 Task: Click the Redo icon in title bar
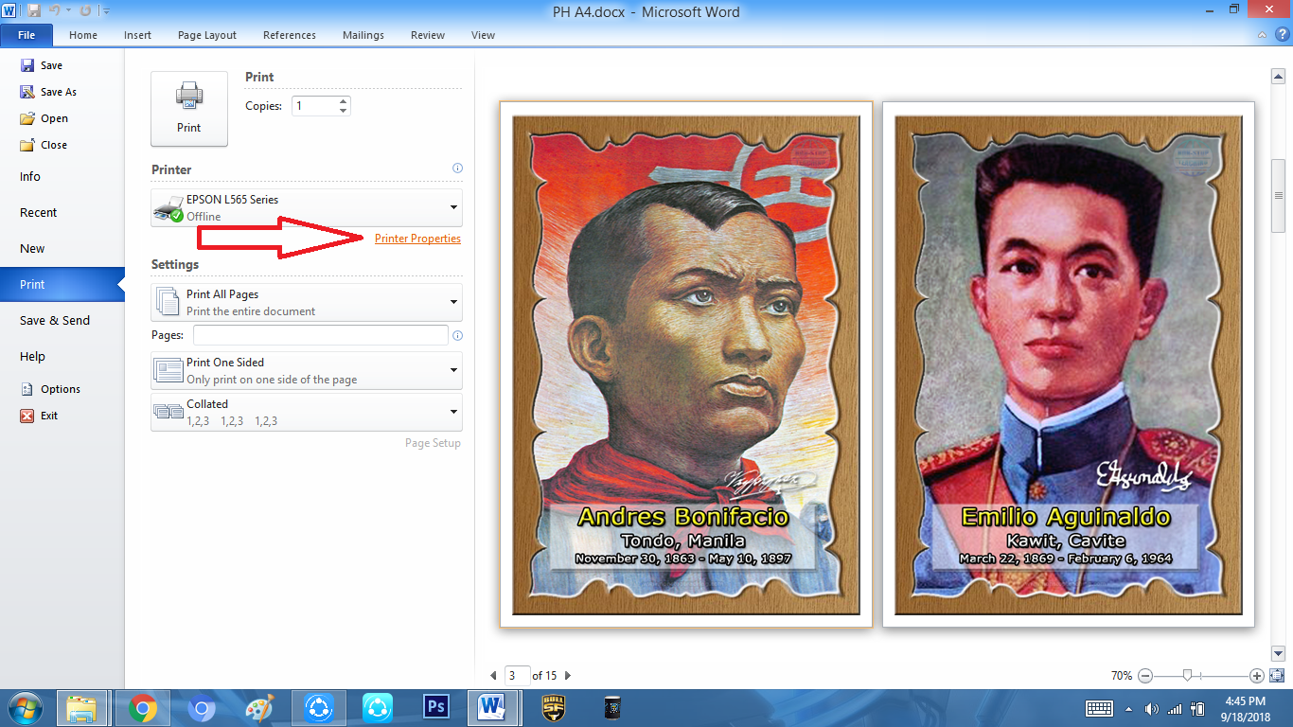86,11
